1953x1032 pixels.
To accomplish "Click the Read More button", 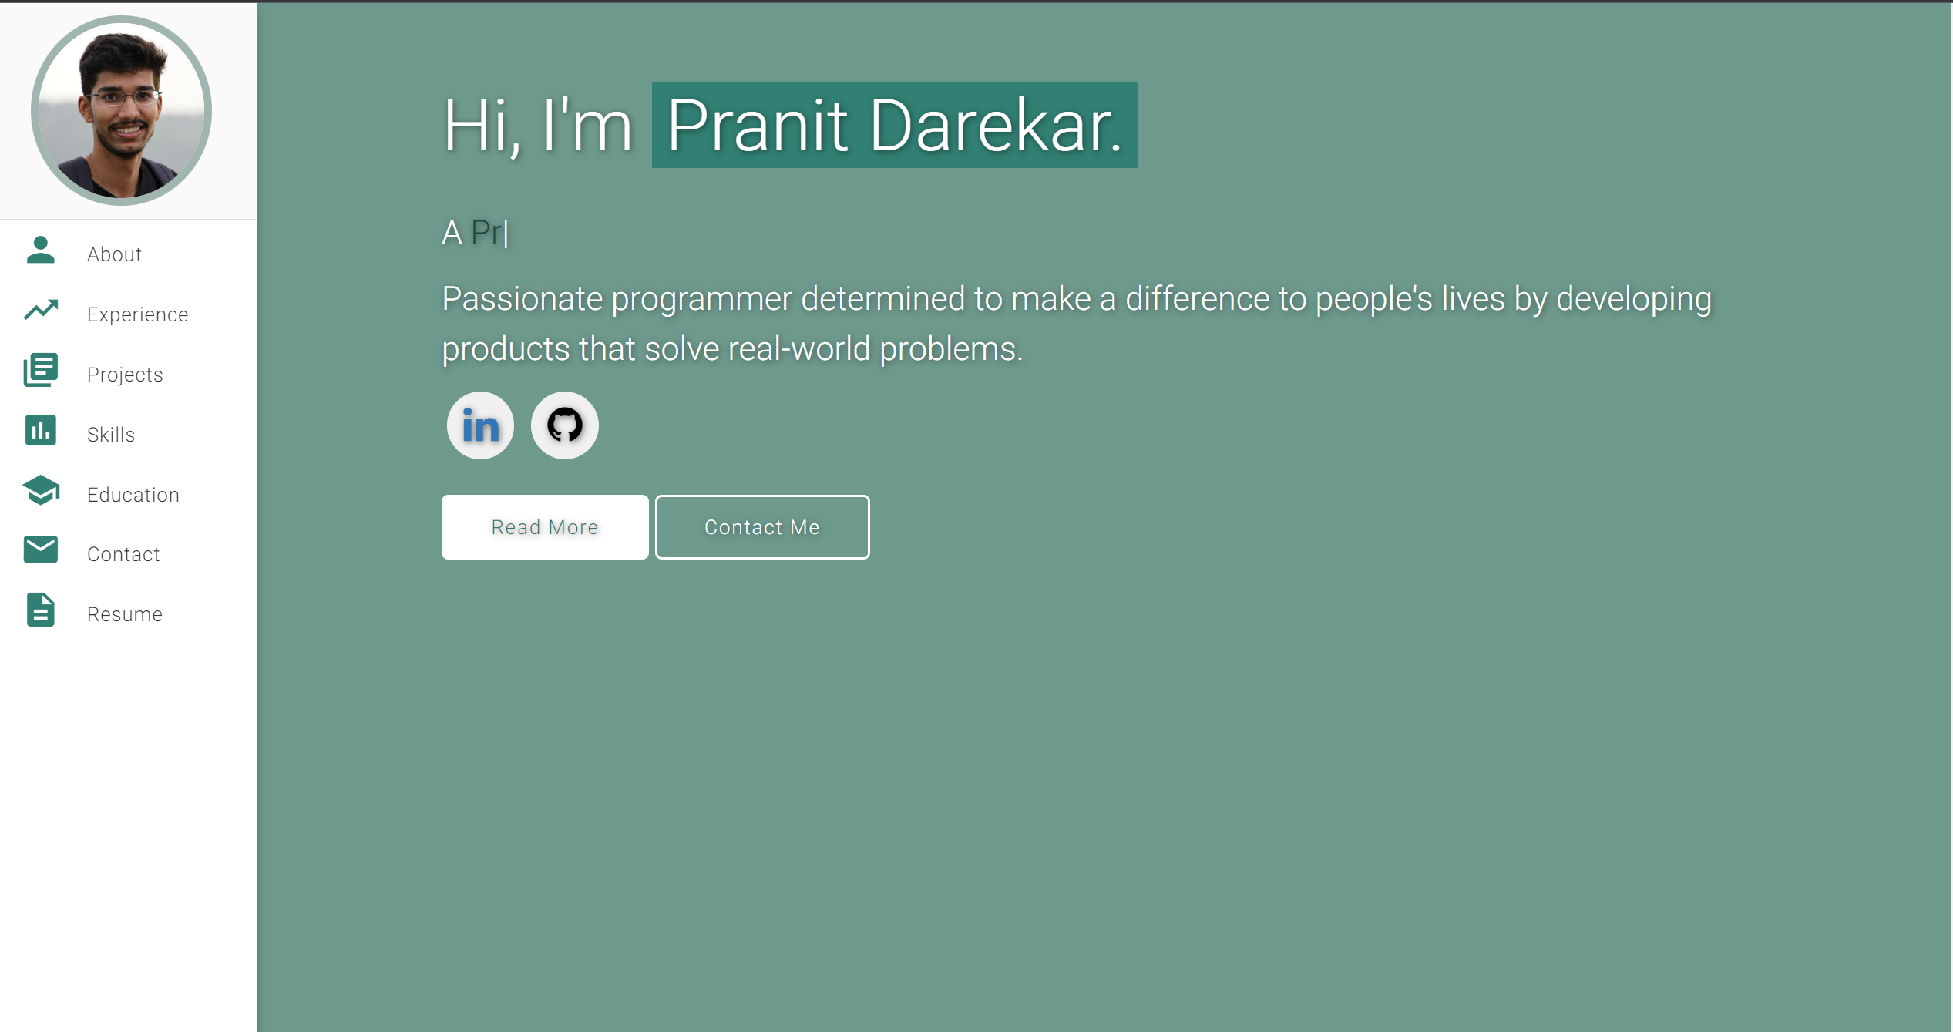I will pyautogui.click(x=544, y=526).
